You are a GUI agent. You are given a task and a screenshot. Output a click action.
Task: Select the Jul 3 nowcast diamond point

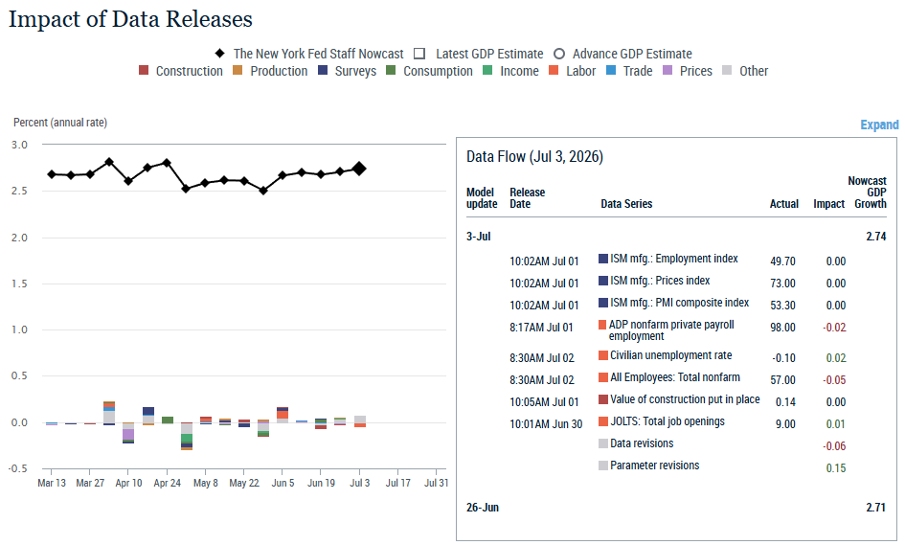point(359,169)
